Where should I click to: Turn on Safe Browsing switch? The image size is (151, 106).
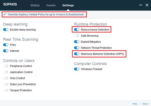77,36
